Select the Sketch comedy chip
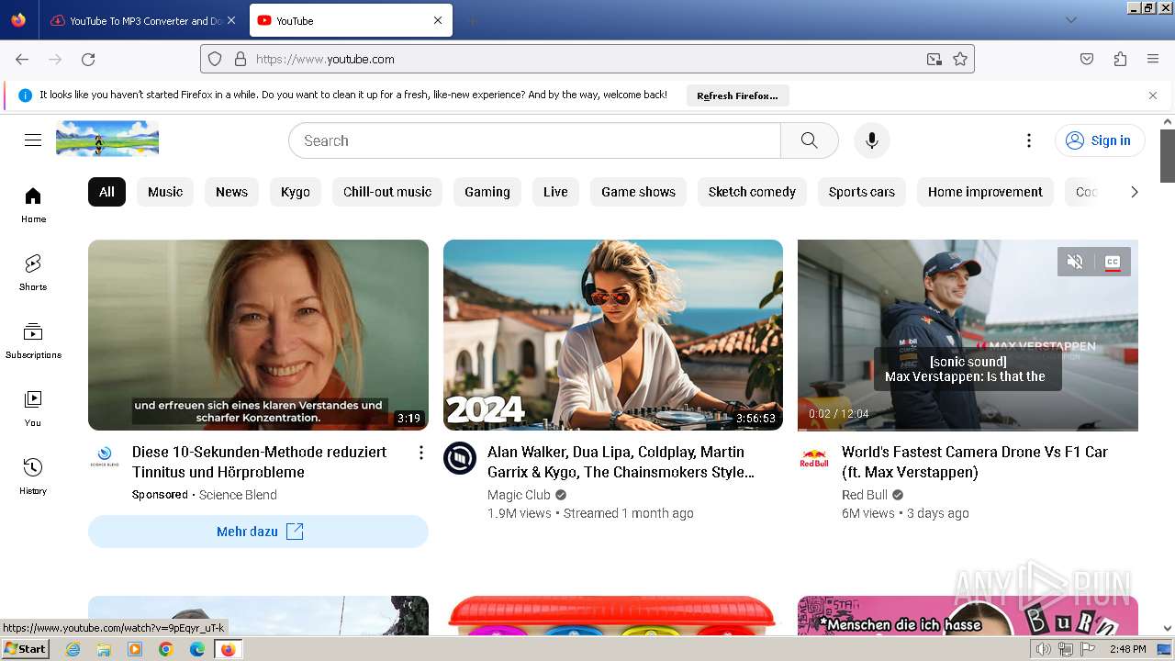This screenshot has height=661, width=1175. click(x=752, y=192)
